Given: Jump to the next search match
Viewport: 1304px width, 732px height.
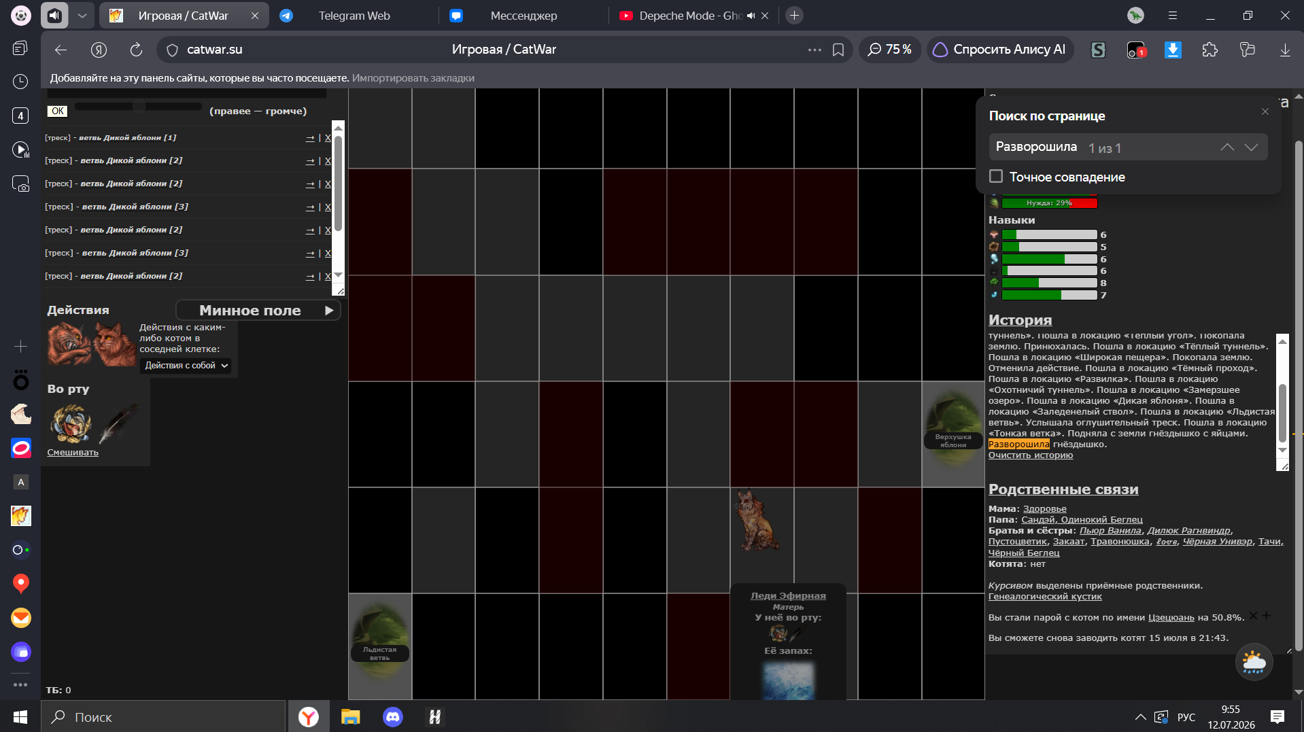Looking at the screenshot, I should pos(1251,147).
